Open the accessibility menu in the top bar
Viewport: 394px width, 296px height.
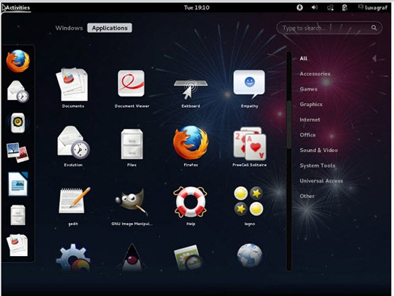click(x=299, y=8)
